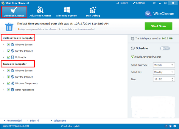Image resolution: width=179 pixels, height=129 pixels.
Task: Select the Traces In Computer heading
Action: coord(15,64)
